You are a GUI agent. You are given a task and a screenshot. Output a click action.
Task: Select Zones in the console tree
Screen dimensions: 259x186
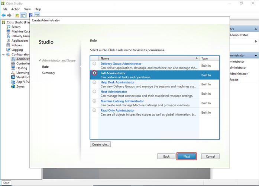point(20,86)
